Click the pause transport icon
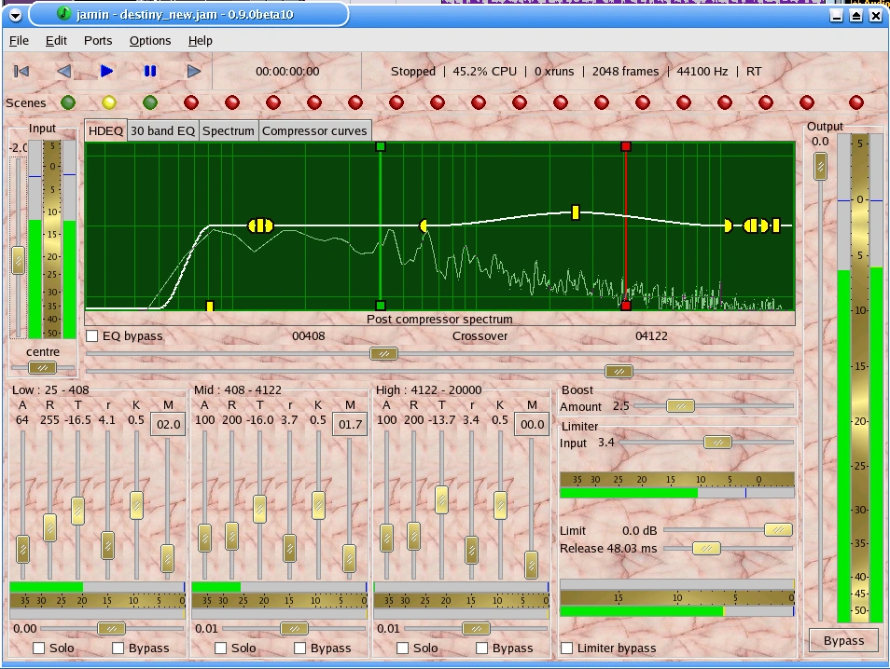Image resolution: width=890 pixels, height=669 pixels. [x=149, y=71]
